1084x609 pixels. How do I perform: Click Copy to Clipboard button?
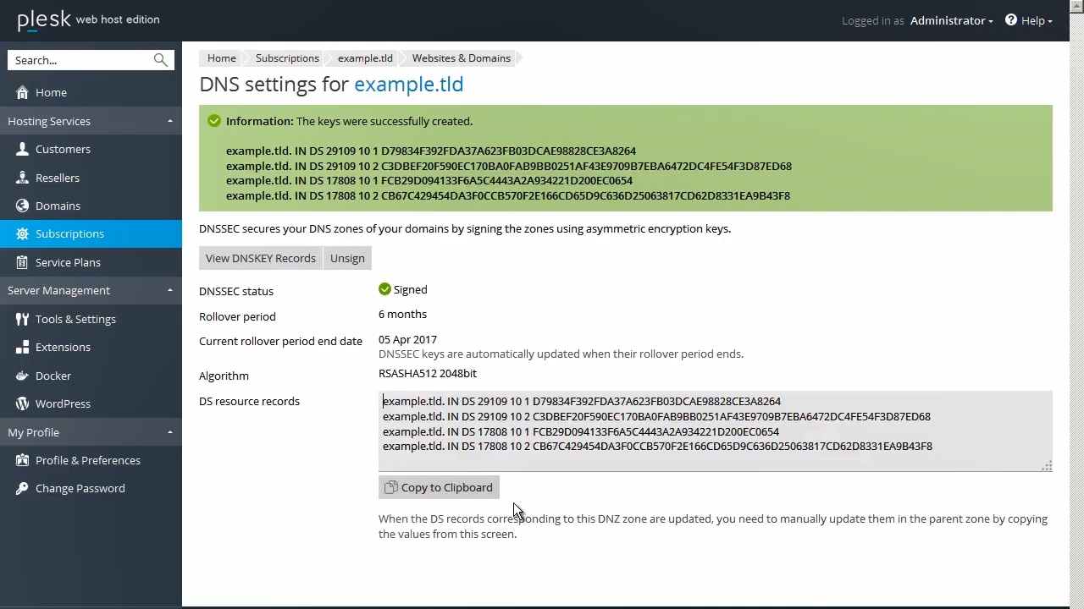click(439, 487)
